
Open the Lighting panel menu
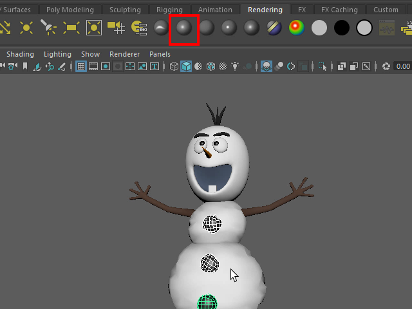(57, 55)
